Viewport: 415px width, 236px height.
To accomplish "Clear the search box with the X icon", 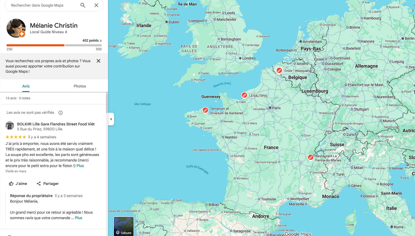I will 96,5.
